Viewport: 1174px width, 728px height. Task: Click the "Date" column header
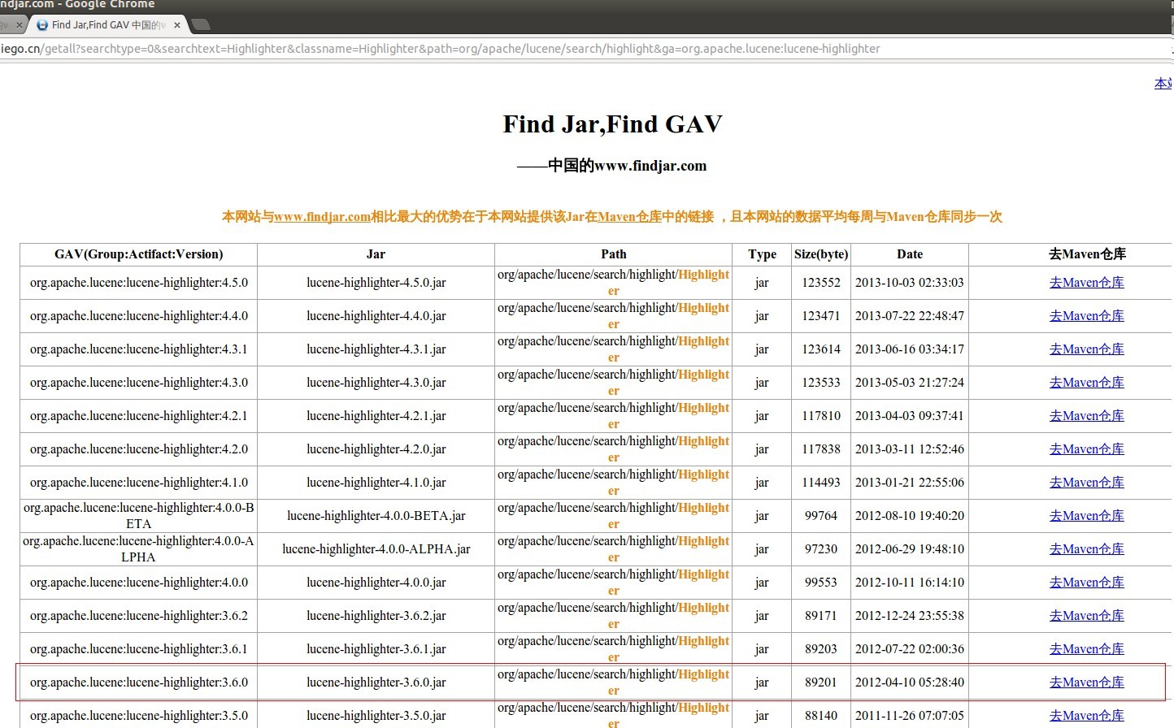[x=909, y=253]
